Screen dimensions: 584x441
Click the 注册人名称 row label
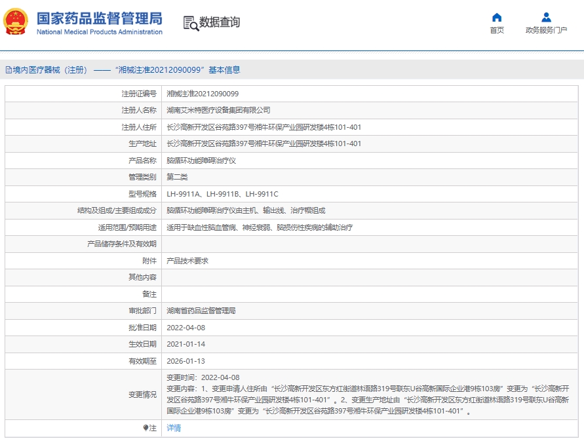[x=139, y=110]
